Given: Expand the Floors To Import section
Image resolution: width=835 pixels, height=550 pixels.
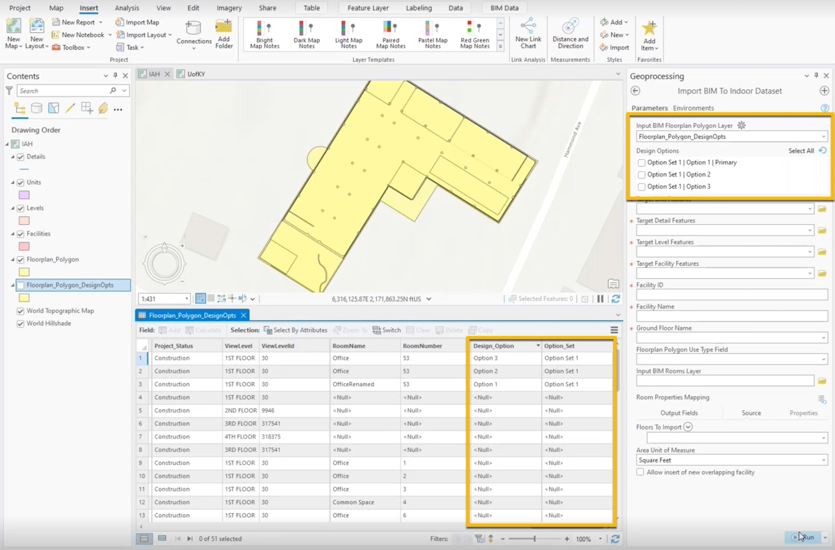Looking at the screenshot, I should [x=688, y=427].
